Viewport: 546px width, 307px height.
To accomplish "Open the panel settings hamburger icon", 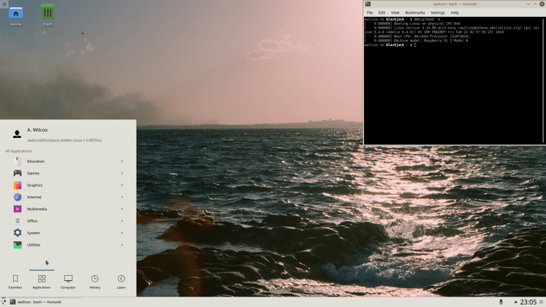I will pyautogui.click(x=542, y=302).
